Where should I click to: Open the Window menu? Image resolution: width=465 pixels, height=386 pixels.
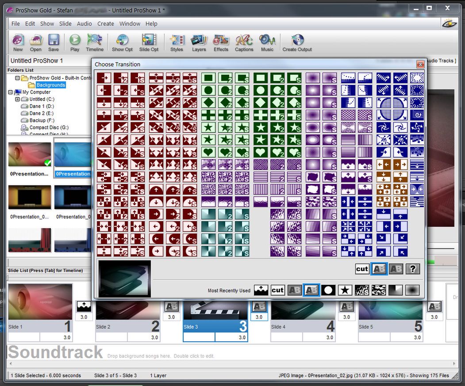(x=130, y=24)
